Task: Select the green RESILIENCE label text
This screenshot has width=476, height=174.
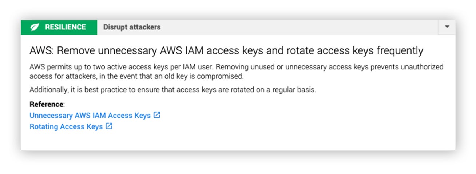Action: click(66, 27)
